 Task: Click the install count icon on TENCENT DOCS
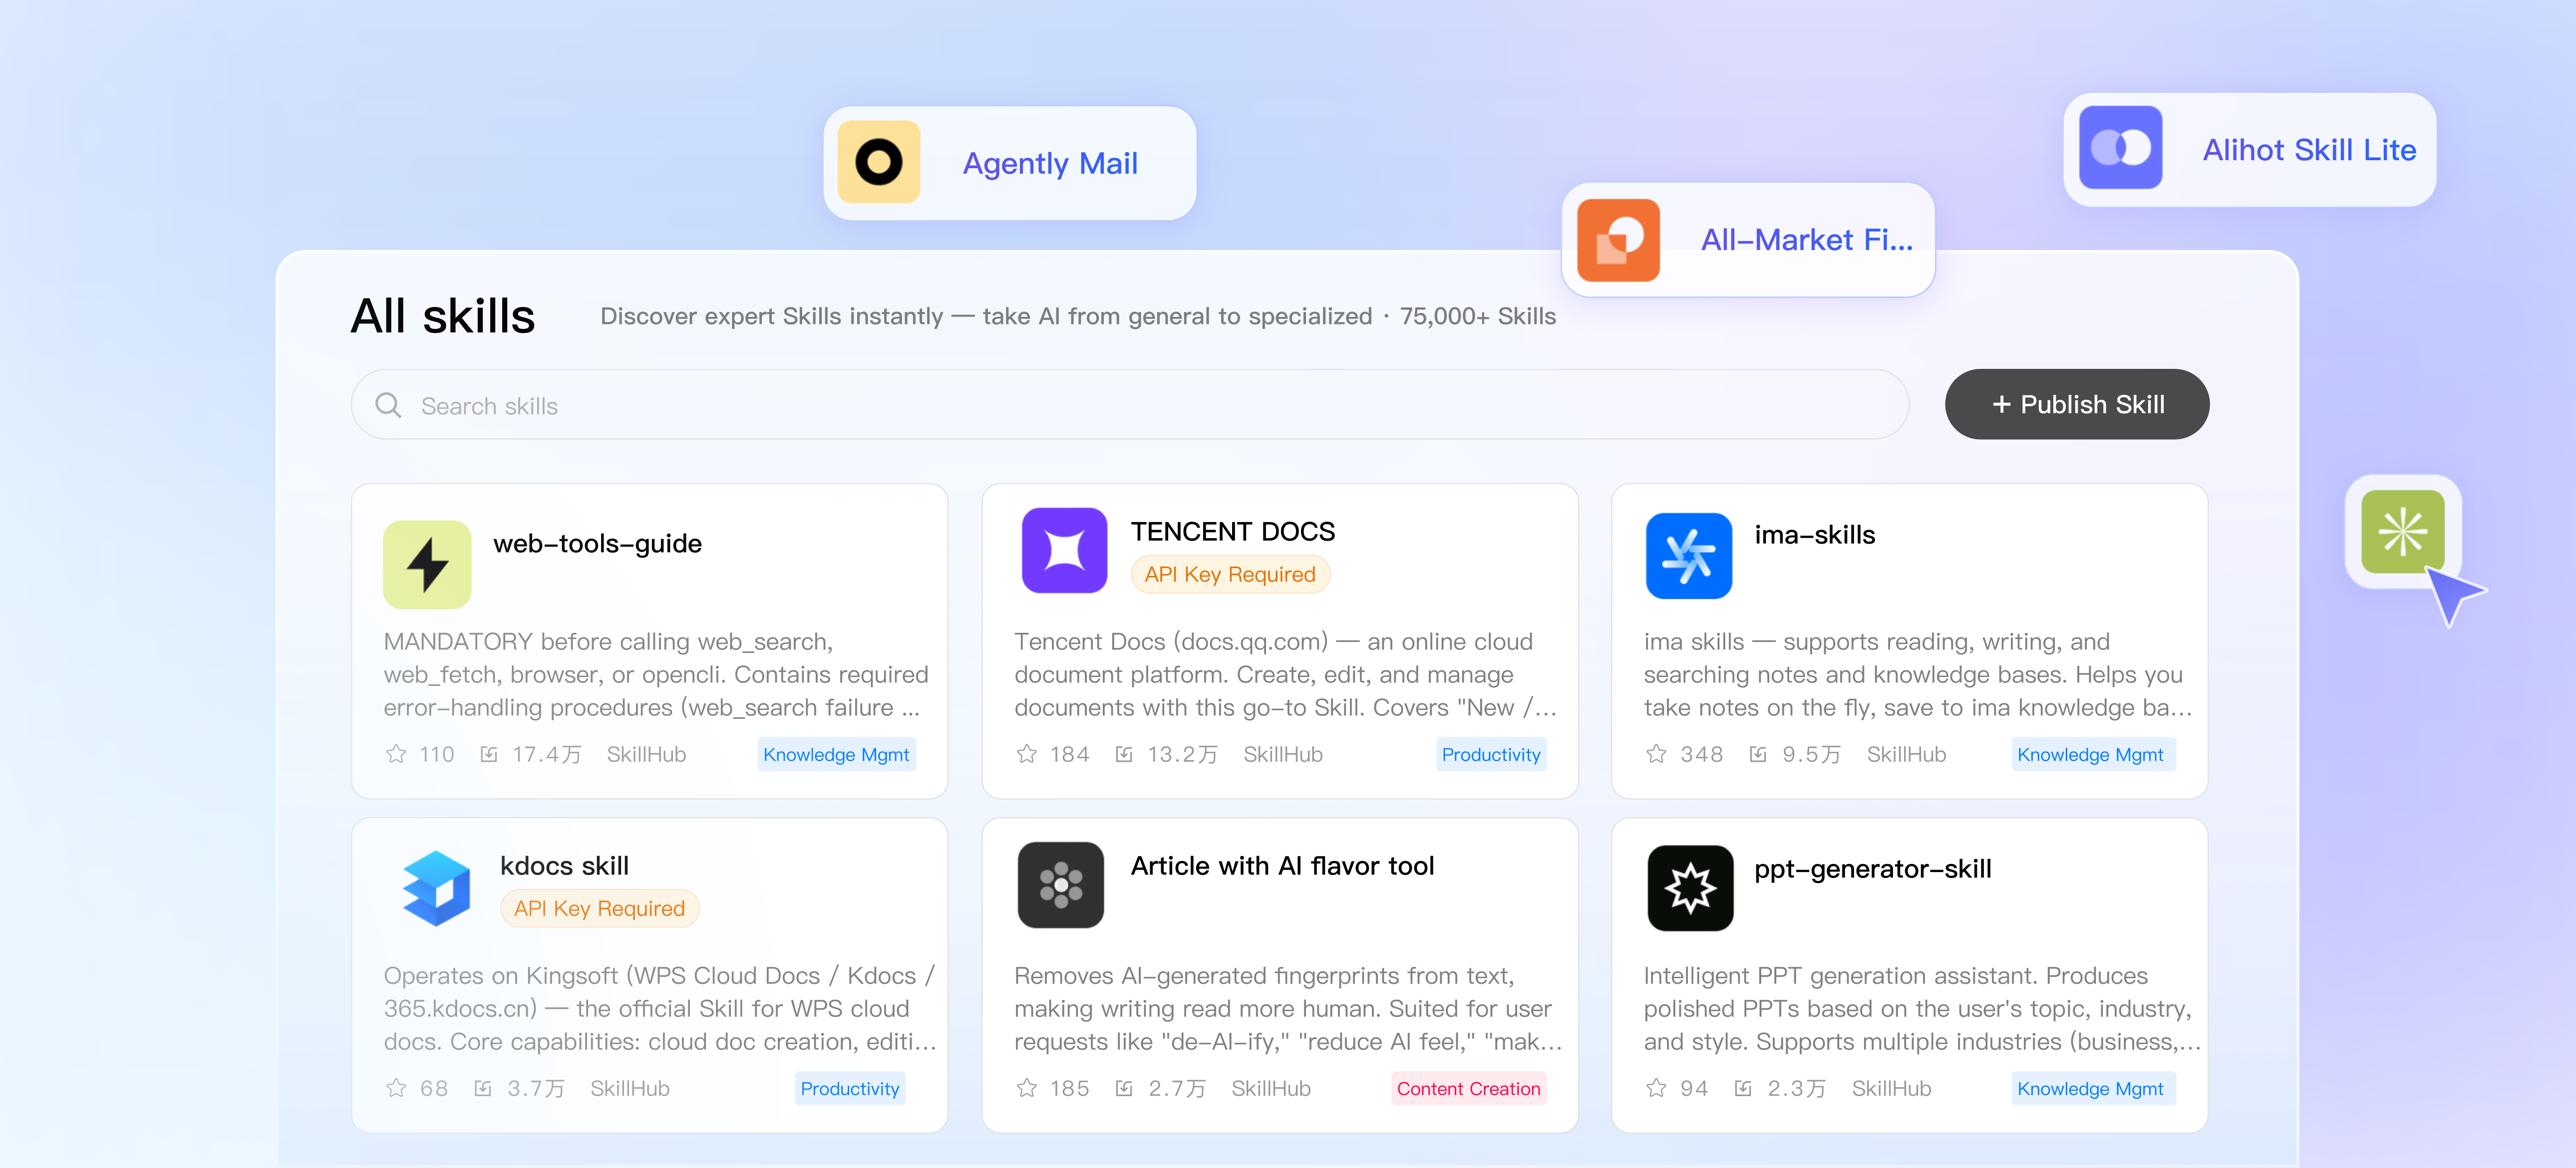1124,754
